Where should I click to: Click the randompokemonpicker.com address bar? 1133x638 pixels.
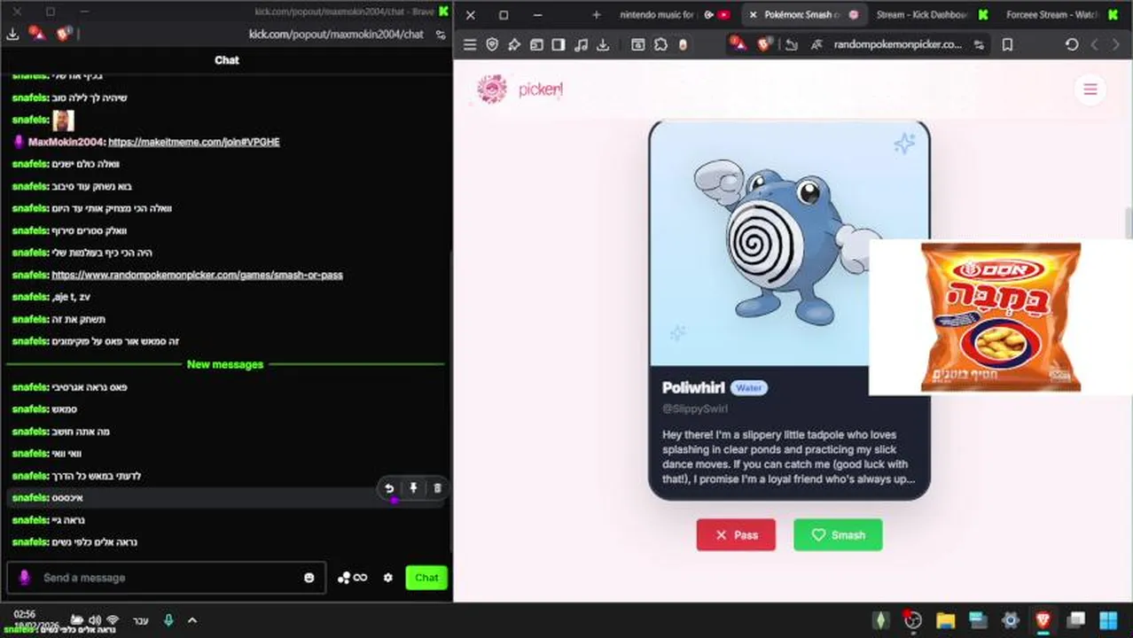coord(897,44)
